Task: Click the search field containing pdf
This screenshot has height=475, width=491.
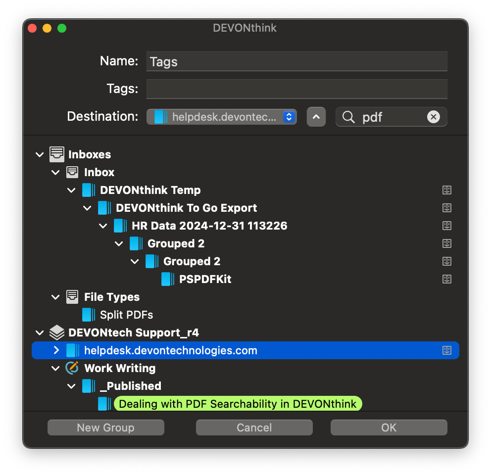Action: pyautogui.click(x=391, y=117)
